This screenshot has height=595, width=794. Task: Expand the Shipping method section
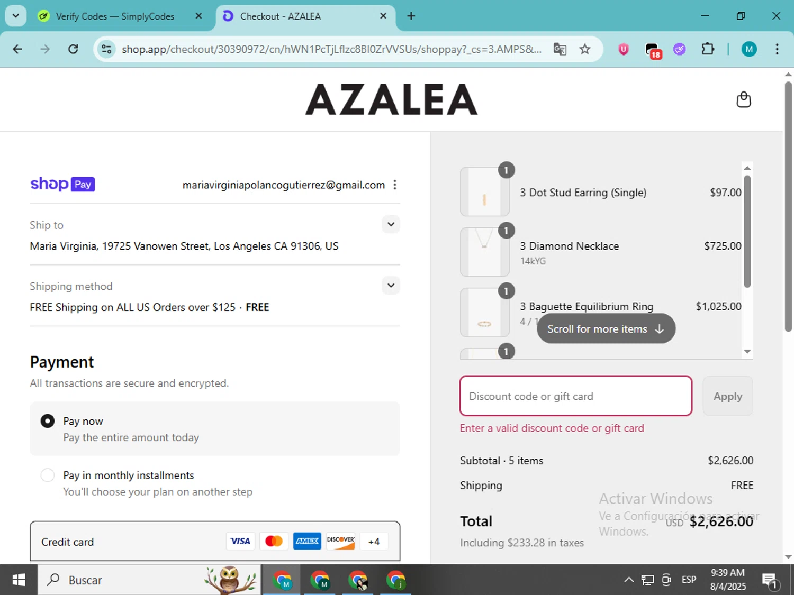[x=391, y=286]
